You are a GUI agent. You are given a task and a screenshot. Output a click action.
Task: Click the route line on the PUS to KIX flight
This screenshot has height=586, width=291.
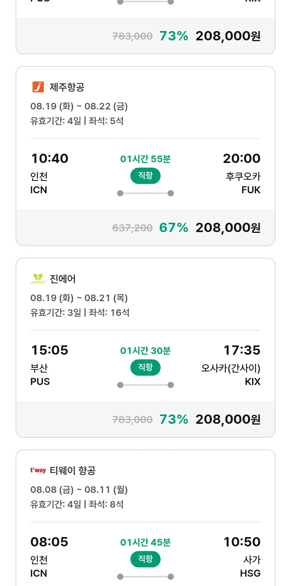pos(145,385)
